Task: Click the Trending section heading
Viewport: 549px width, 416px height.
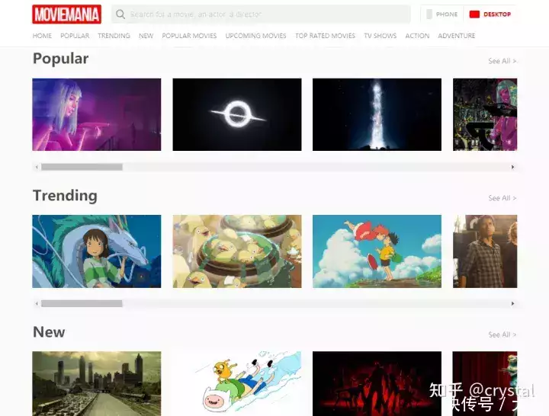Action: coord(65,196)
